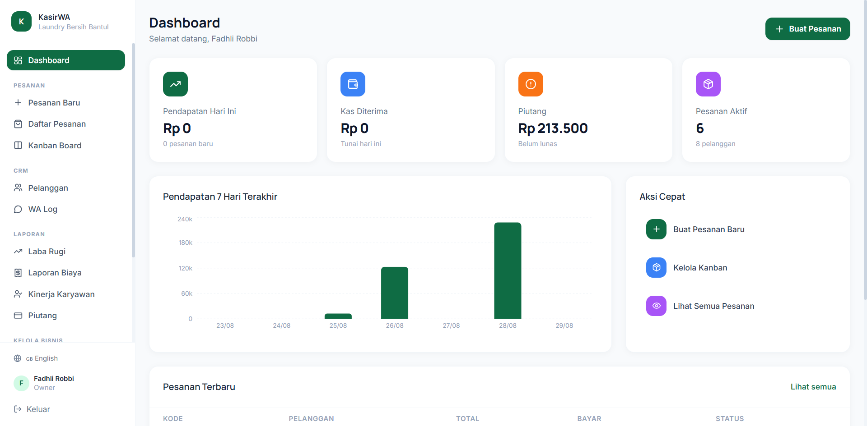Click the purple eye icon for Lihat Semua Pesanan
867x426 pixels.
(656, 306)
